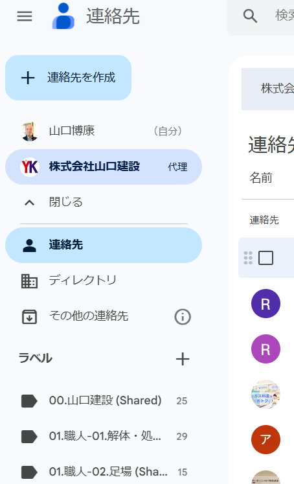Open label 00.山口建設 (Shared)

104,400
